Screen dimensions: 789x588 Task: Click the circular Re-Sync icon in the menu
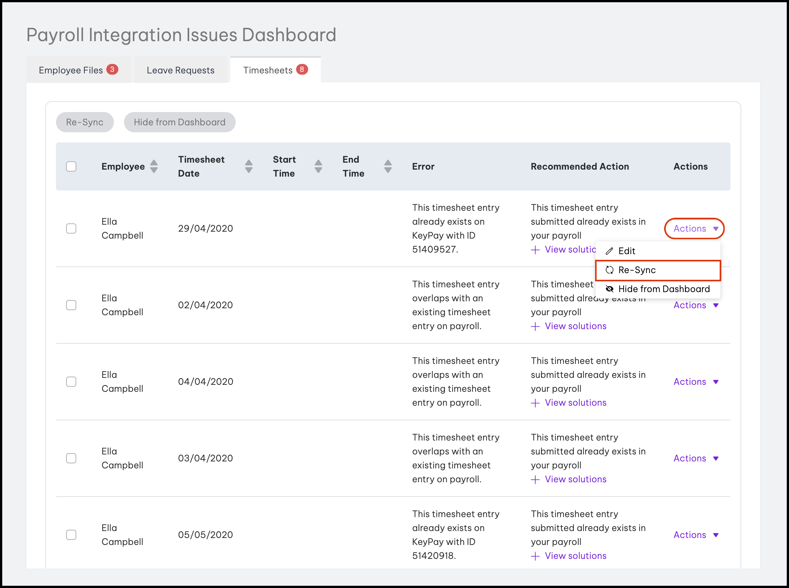point(609,270)
